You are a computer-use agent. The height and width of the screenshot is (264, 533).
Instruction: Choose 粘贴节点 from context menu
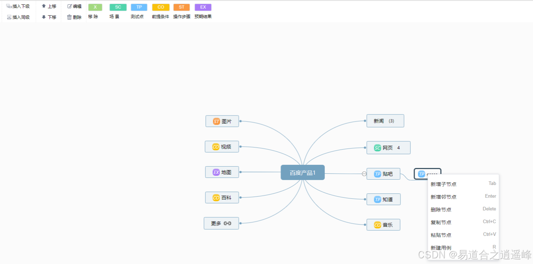pos(463,235)
